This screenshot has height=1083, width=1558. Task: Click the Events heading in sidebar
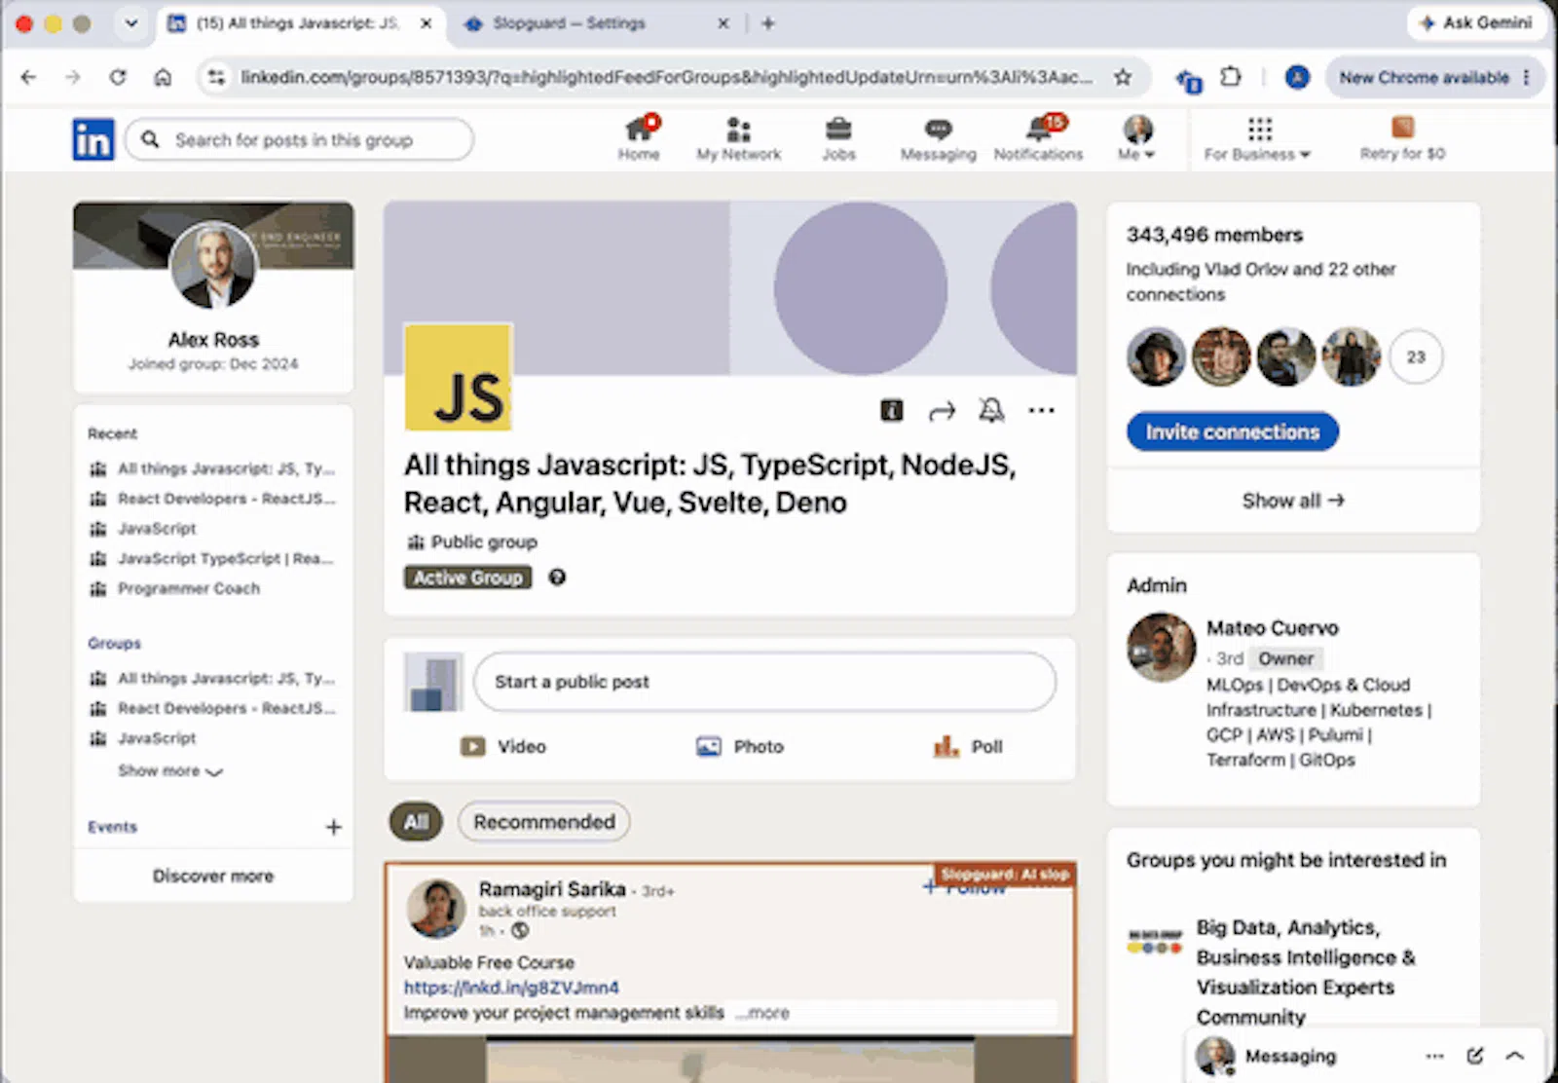tap(112, 827)
